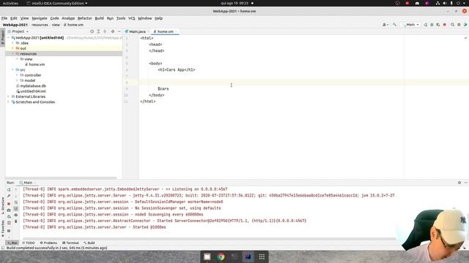The image size is (469, 263).
Task: Open Run tool window settings gear
Action: (459, 183)
